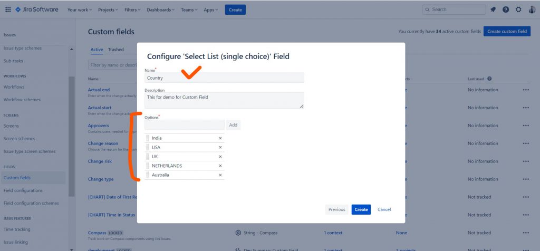Click the blue Create button in dialog

click(361, 209)
